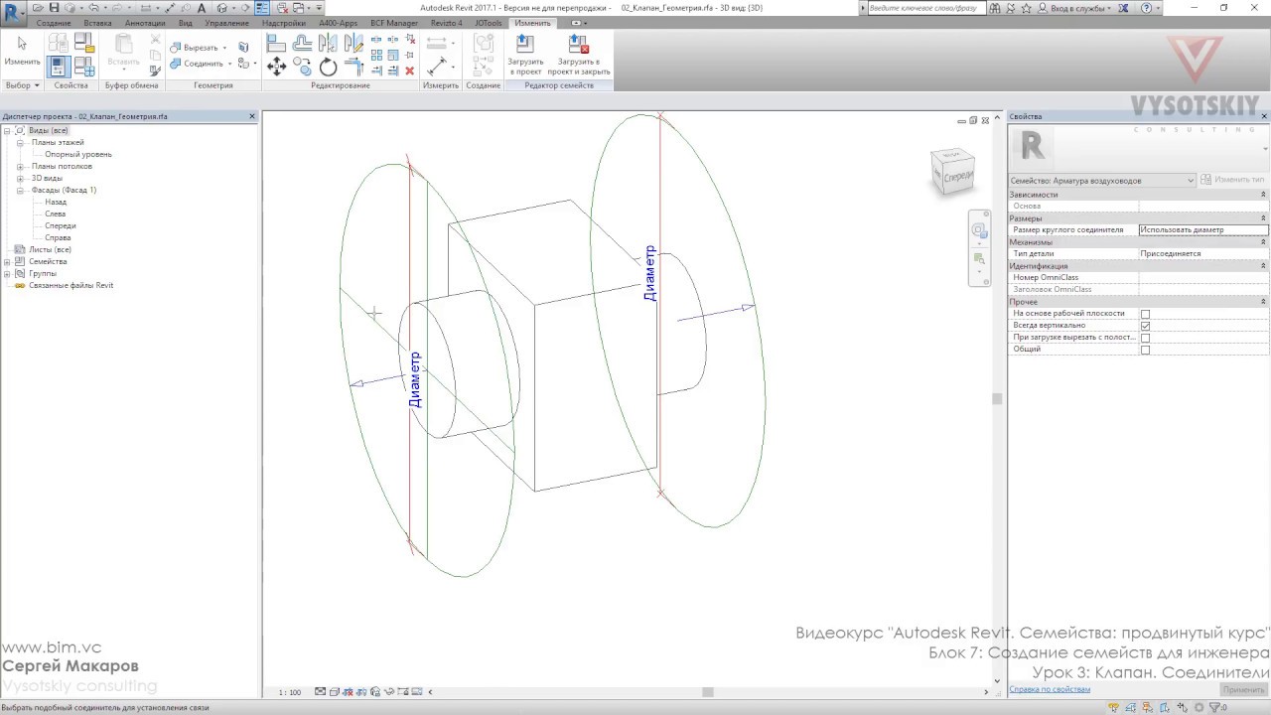The width and height of the screenshot is (1271, 715).
Task: Select the Offset tool
Action: coord(302,43)
